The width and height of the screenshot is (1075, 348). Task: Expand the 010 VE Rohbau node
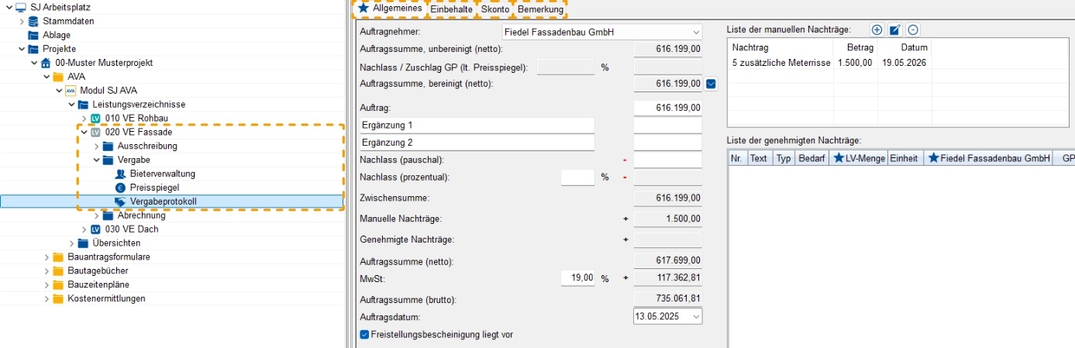pos(84,119)
